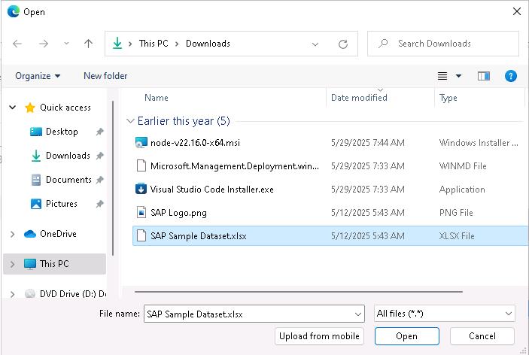Click the Open button
The height and width of the screenshot is (355, 529).
[406, 336]
